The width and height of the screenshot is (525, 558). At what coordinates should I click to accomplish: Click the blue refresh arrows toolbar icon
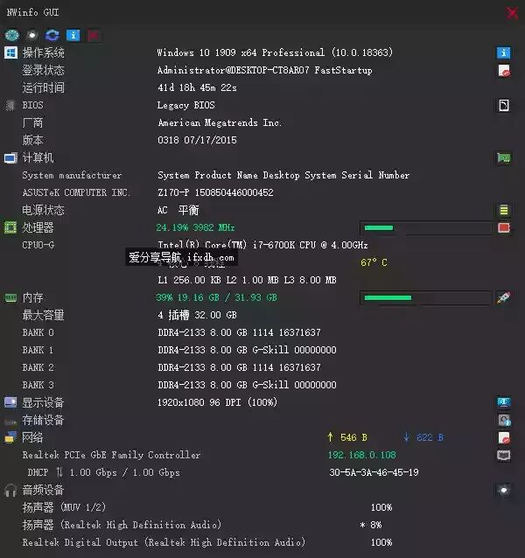pos(52,35)
